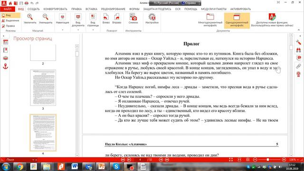Click the Save icon in quick access bar
The image size is (304, 171).
21,3
